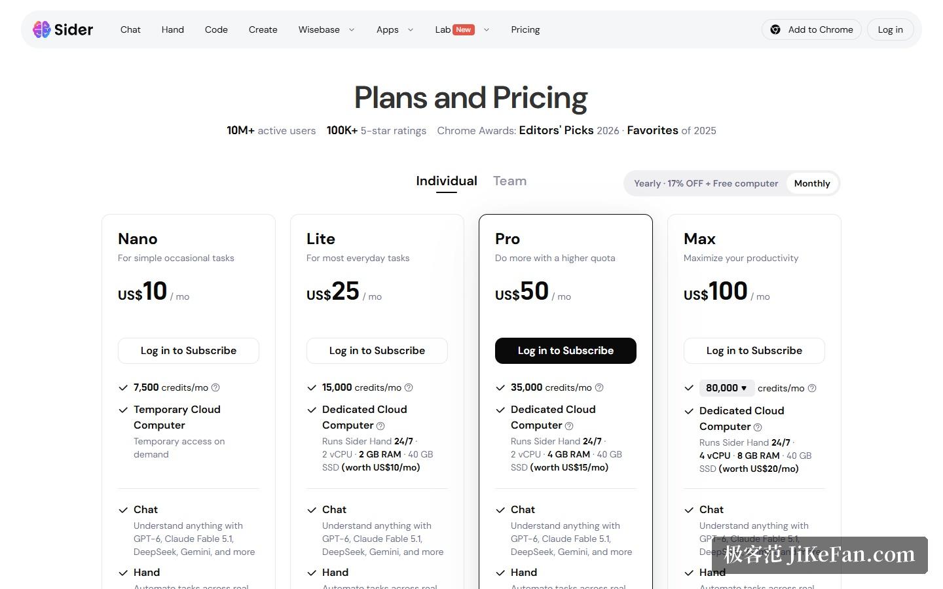The height and width of the screenshot is (589, 943).
Task: Switch to the Team plans tab
Action: (509, 181)
